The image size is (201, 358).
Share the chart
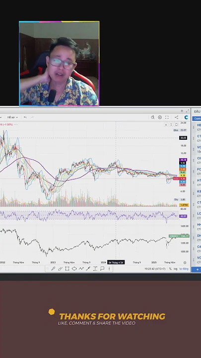pyautogui.click(x=176, y=117)
